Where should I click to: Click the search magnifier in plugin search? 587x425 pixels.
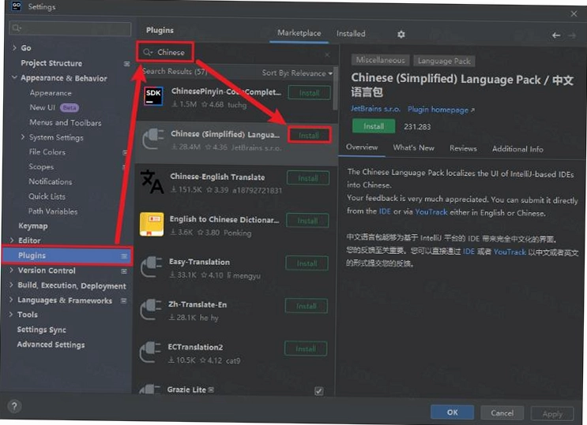148,52
